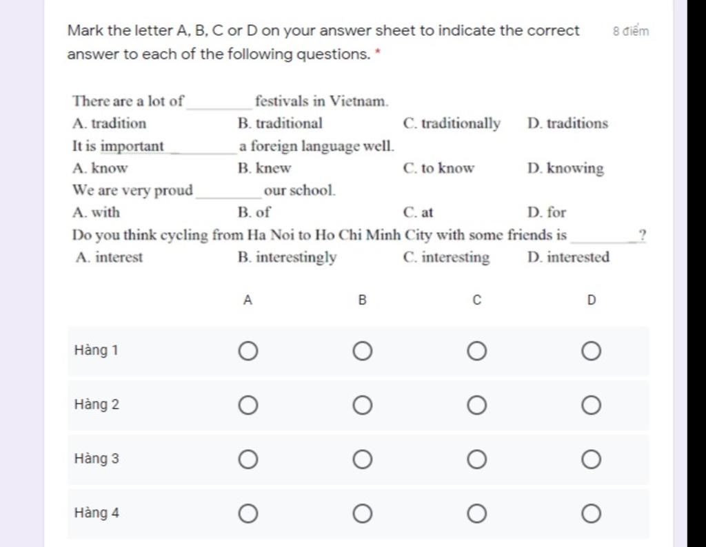The height and width of the screenshot is (547, 706).
Task: Select option D for Hàng 2
Action: click(x=591, y=405)
